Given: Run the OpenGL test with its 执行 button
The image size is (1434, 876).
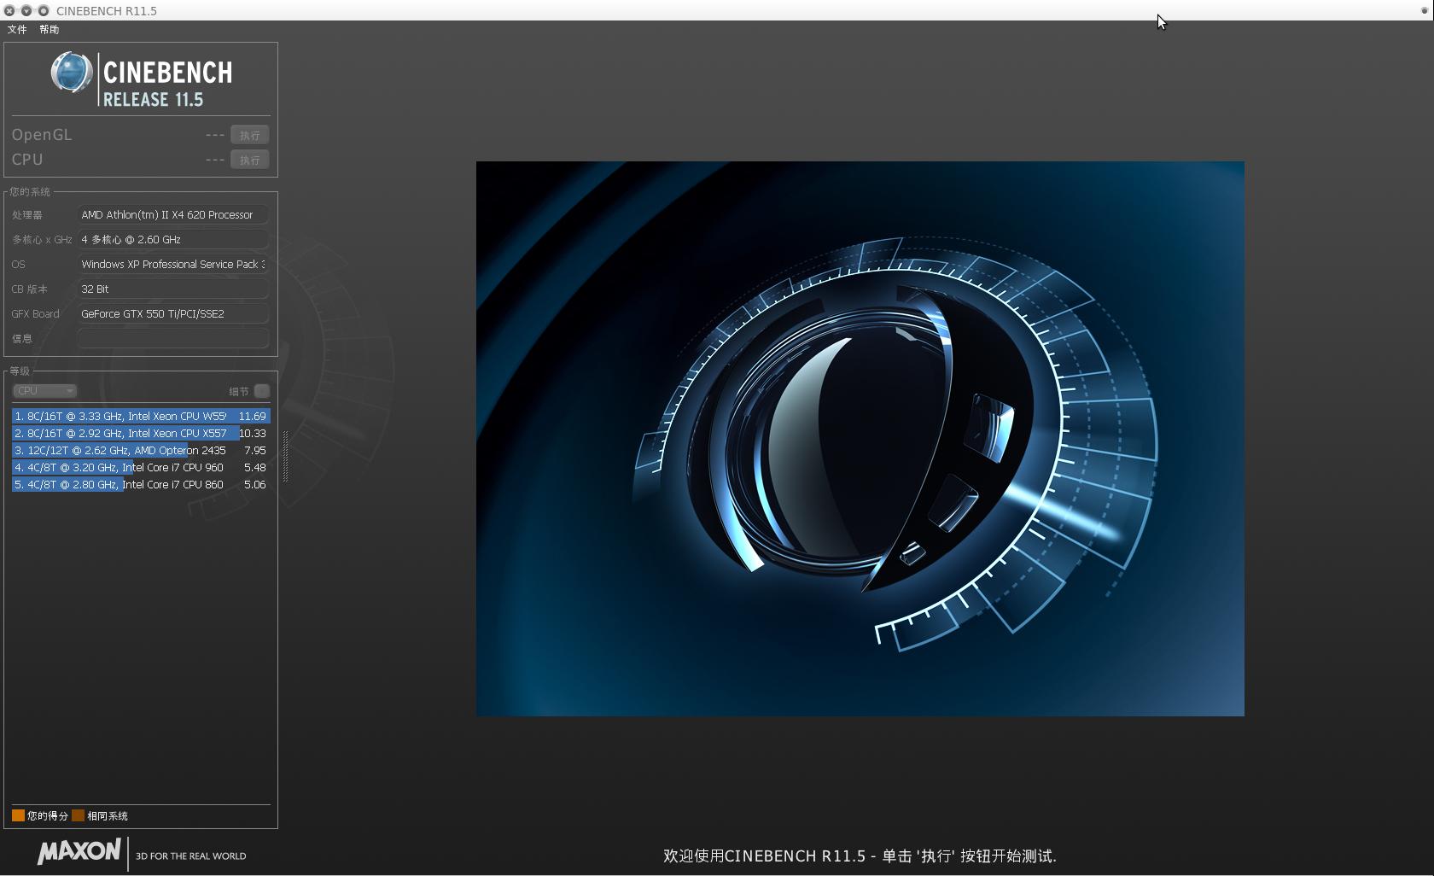Looking at the screenshot, I should (x=250, y=135).
